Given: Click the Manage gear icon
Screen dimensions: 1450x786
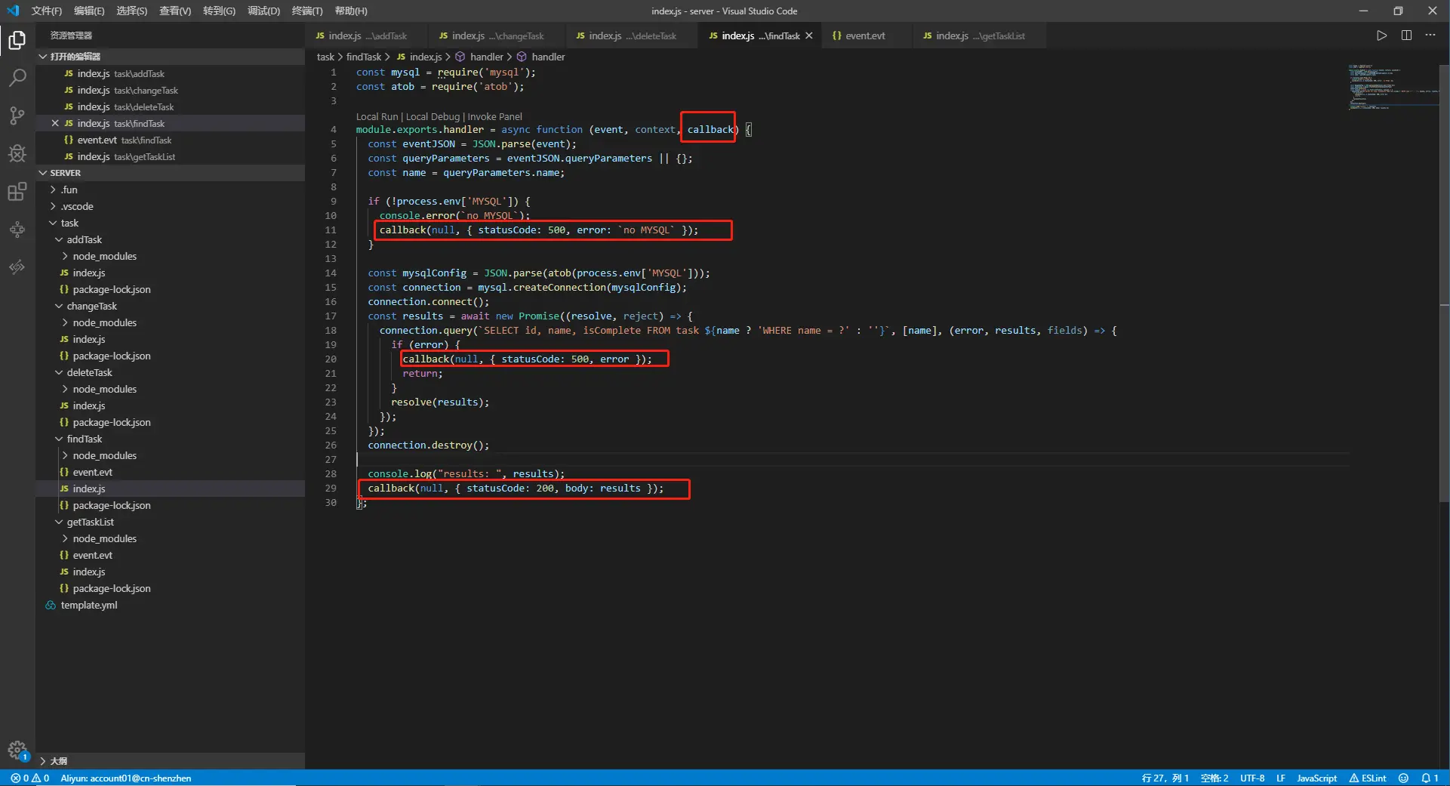Looking at the screenshot, I should coord(17,750).
